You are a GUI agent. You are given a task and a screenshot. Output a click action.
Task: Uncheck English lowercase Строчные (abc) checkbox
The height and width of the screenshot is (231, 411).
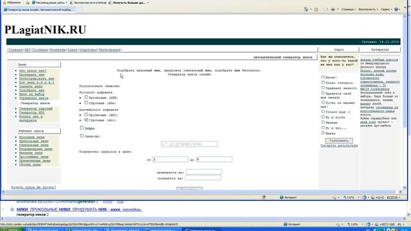click(86, 120)
